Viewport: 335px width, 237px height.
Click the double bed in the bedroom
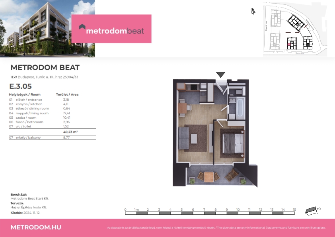tap(233, 143)
